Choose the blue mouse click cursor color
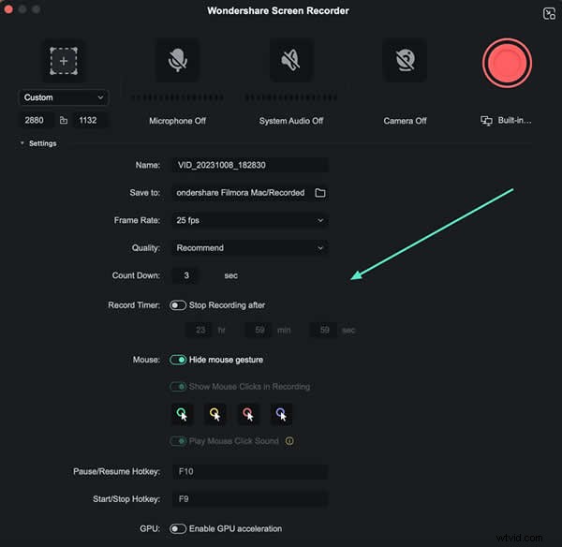 (x=281, y=414)
